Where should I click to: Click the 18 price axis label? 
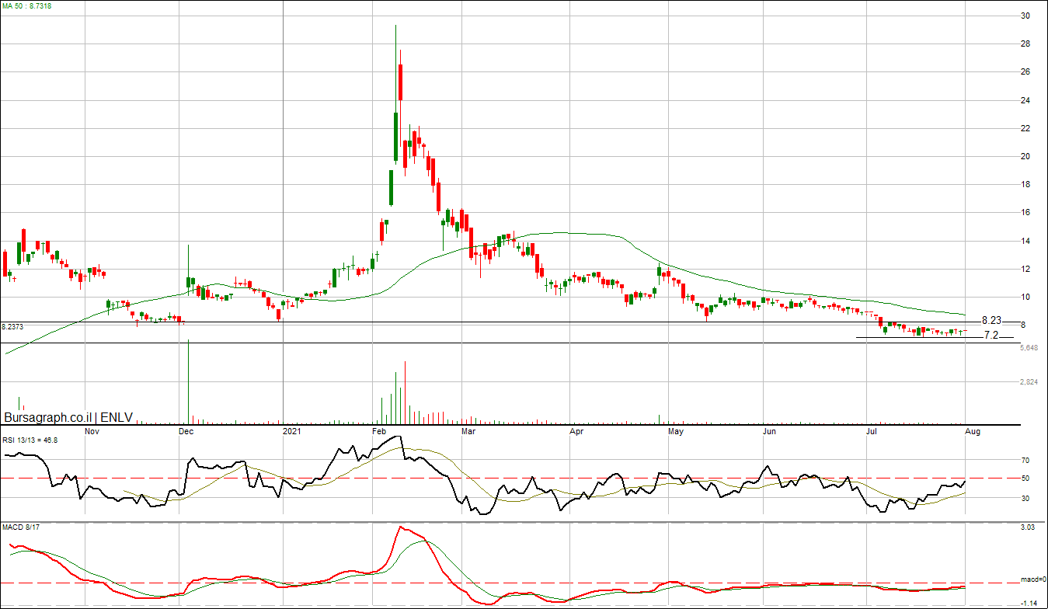click(1025, 184)
